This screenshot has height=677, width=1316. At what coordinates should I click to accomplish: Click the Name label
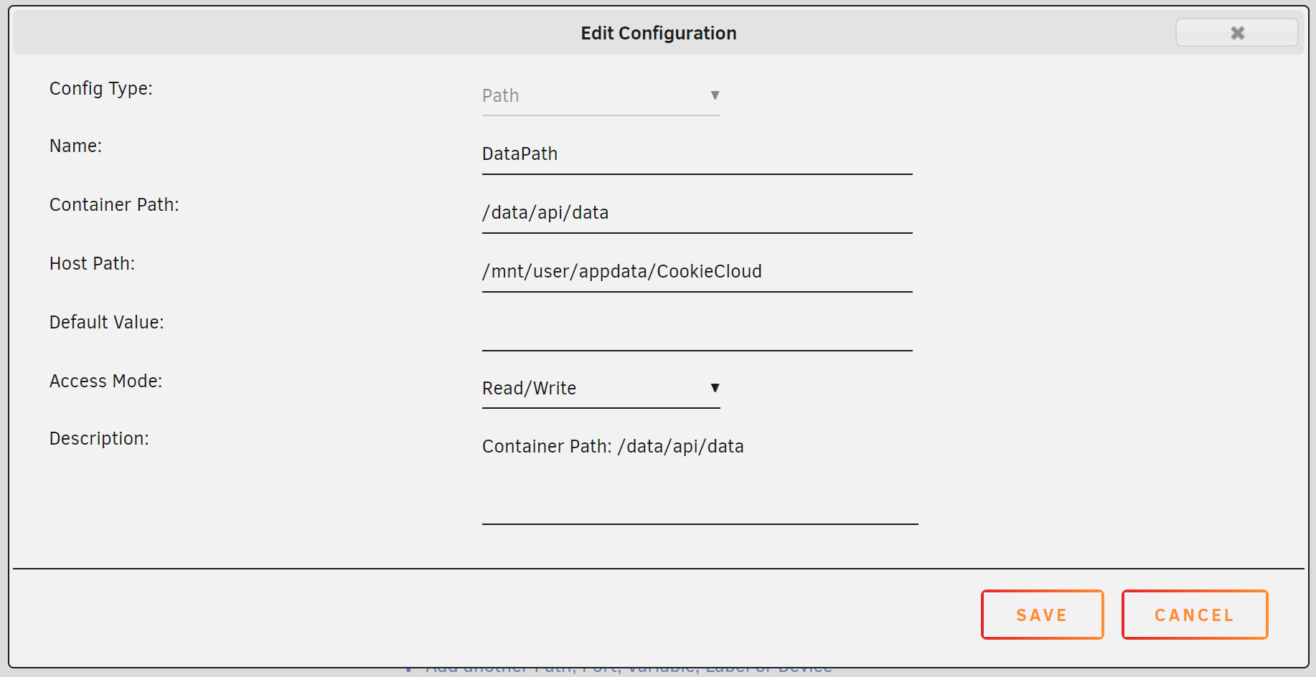[x=75, y=146]
